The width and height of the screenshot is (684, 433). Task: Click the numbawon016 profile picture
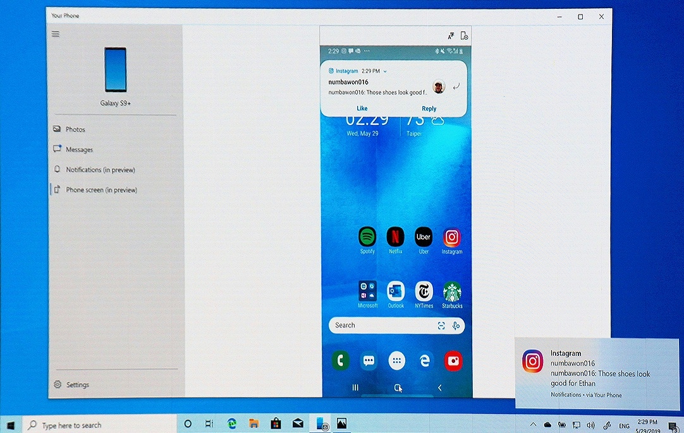pyautogui.click(x=439, y=86)
